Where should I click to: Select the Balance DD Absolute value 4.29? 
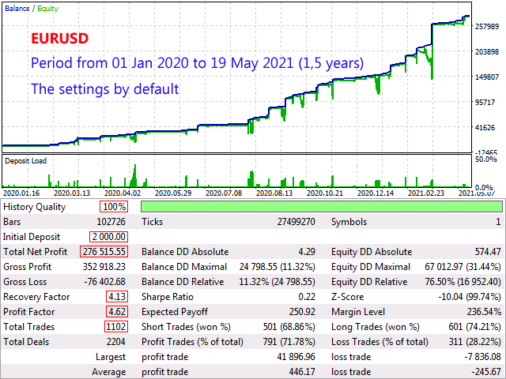(x=307, y=252)
